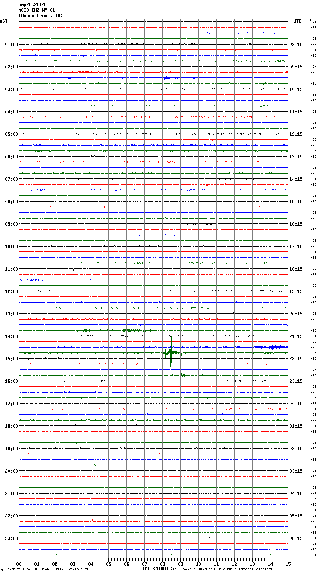318x574 pixels.
Task: Click the 10:15 UTC time label
Action: click(x=296, y=89)
